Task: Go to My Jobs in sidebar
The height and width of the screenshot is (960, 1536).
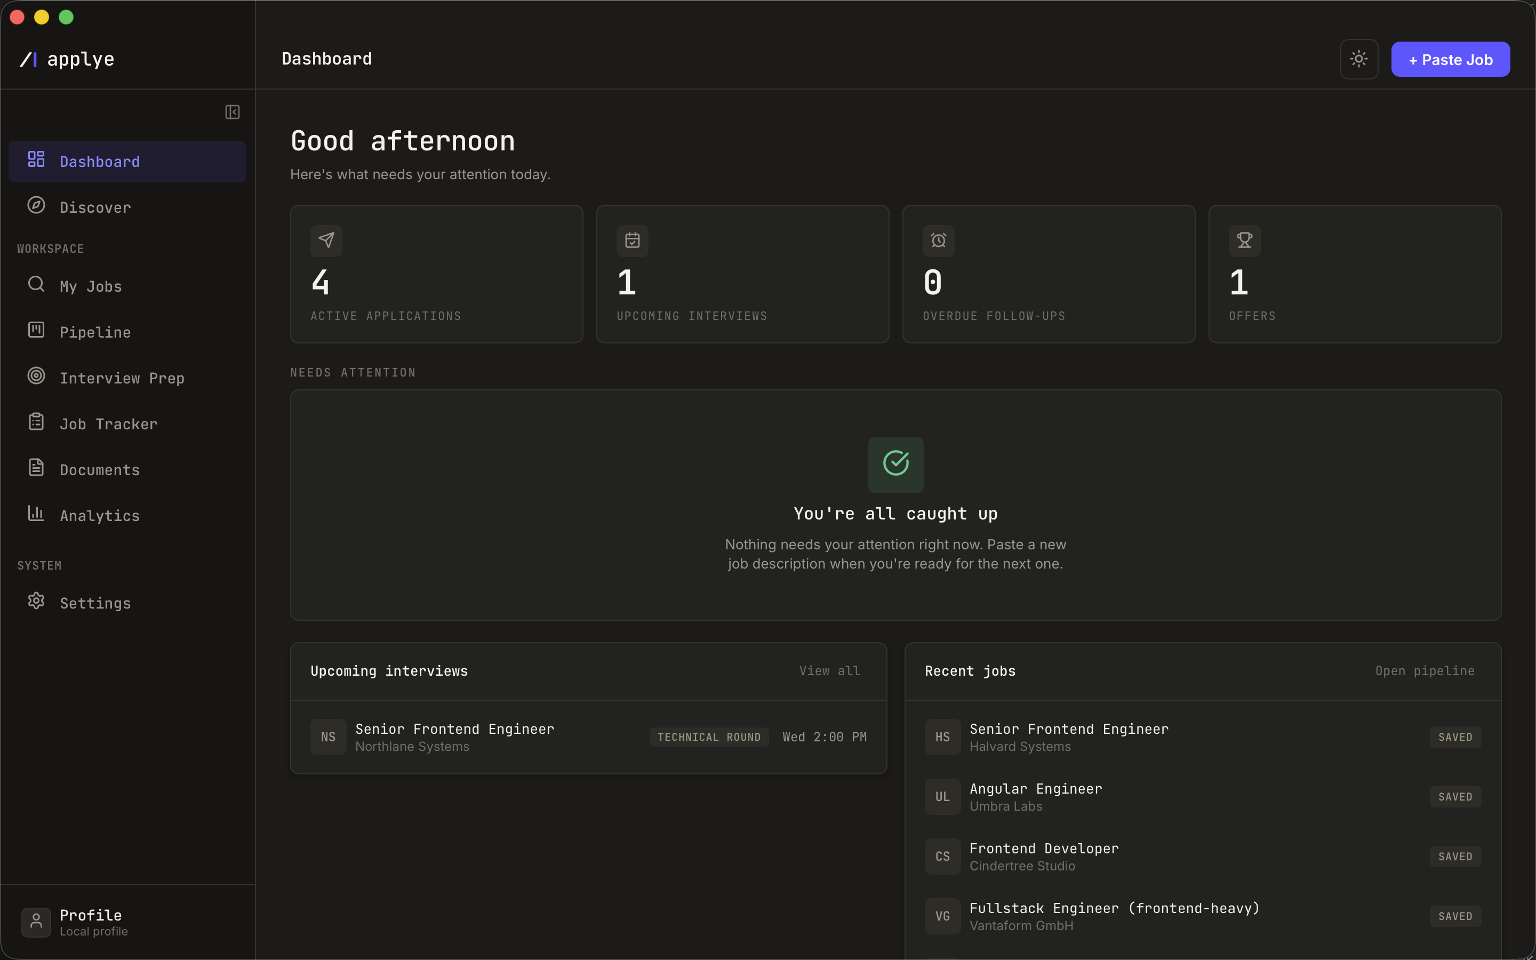Action: 127,286
